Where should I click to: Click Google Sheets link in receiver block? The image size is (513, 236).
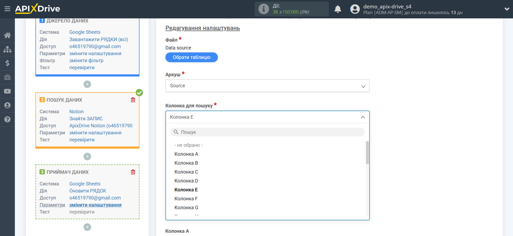coord(85,184)
